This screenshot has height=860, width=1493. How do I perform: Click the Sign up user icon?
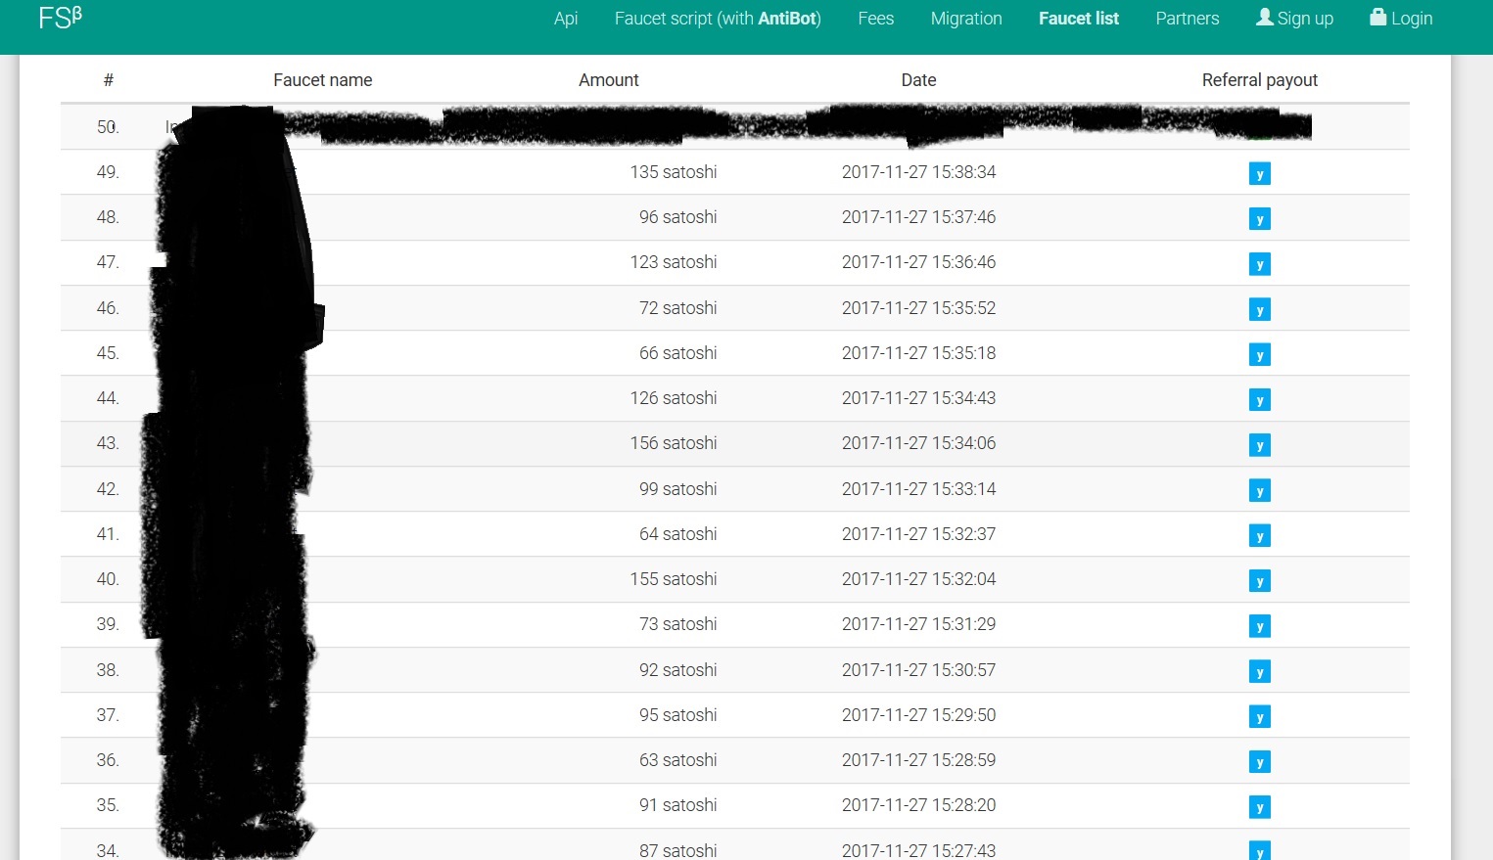pos(1265,17)
